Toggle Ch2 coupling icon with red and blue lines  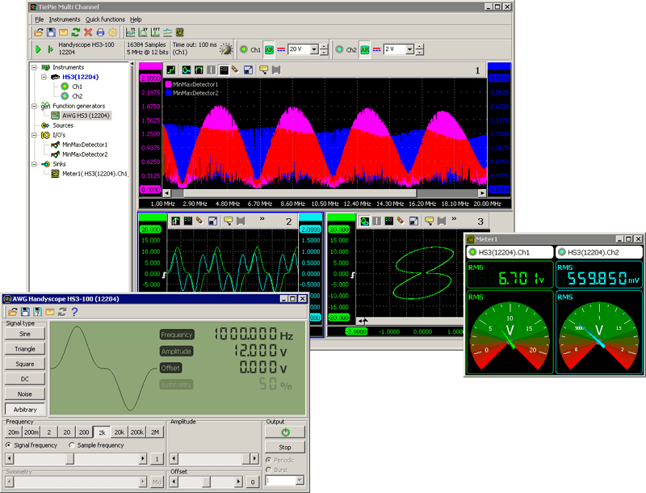click(376, 49)
